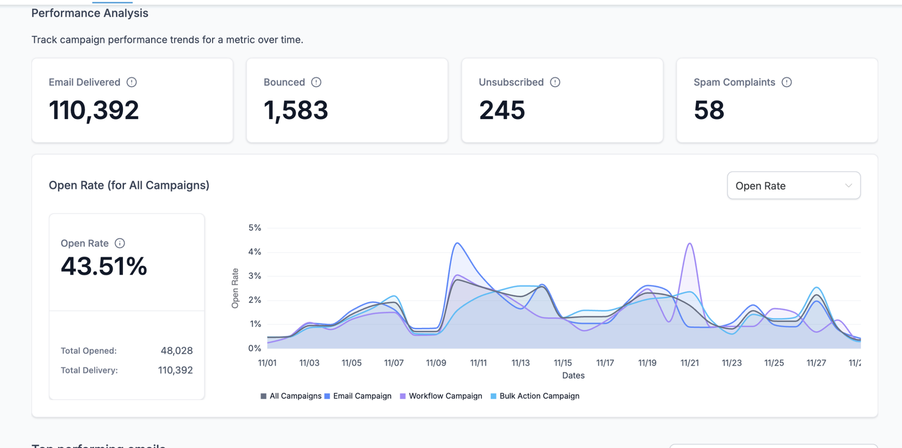902x448 pixels.
Task: Toggle the Email Campaign series in legend
Action: pos(357,396)
